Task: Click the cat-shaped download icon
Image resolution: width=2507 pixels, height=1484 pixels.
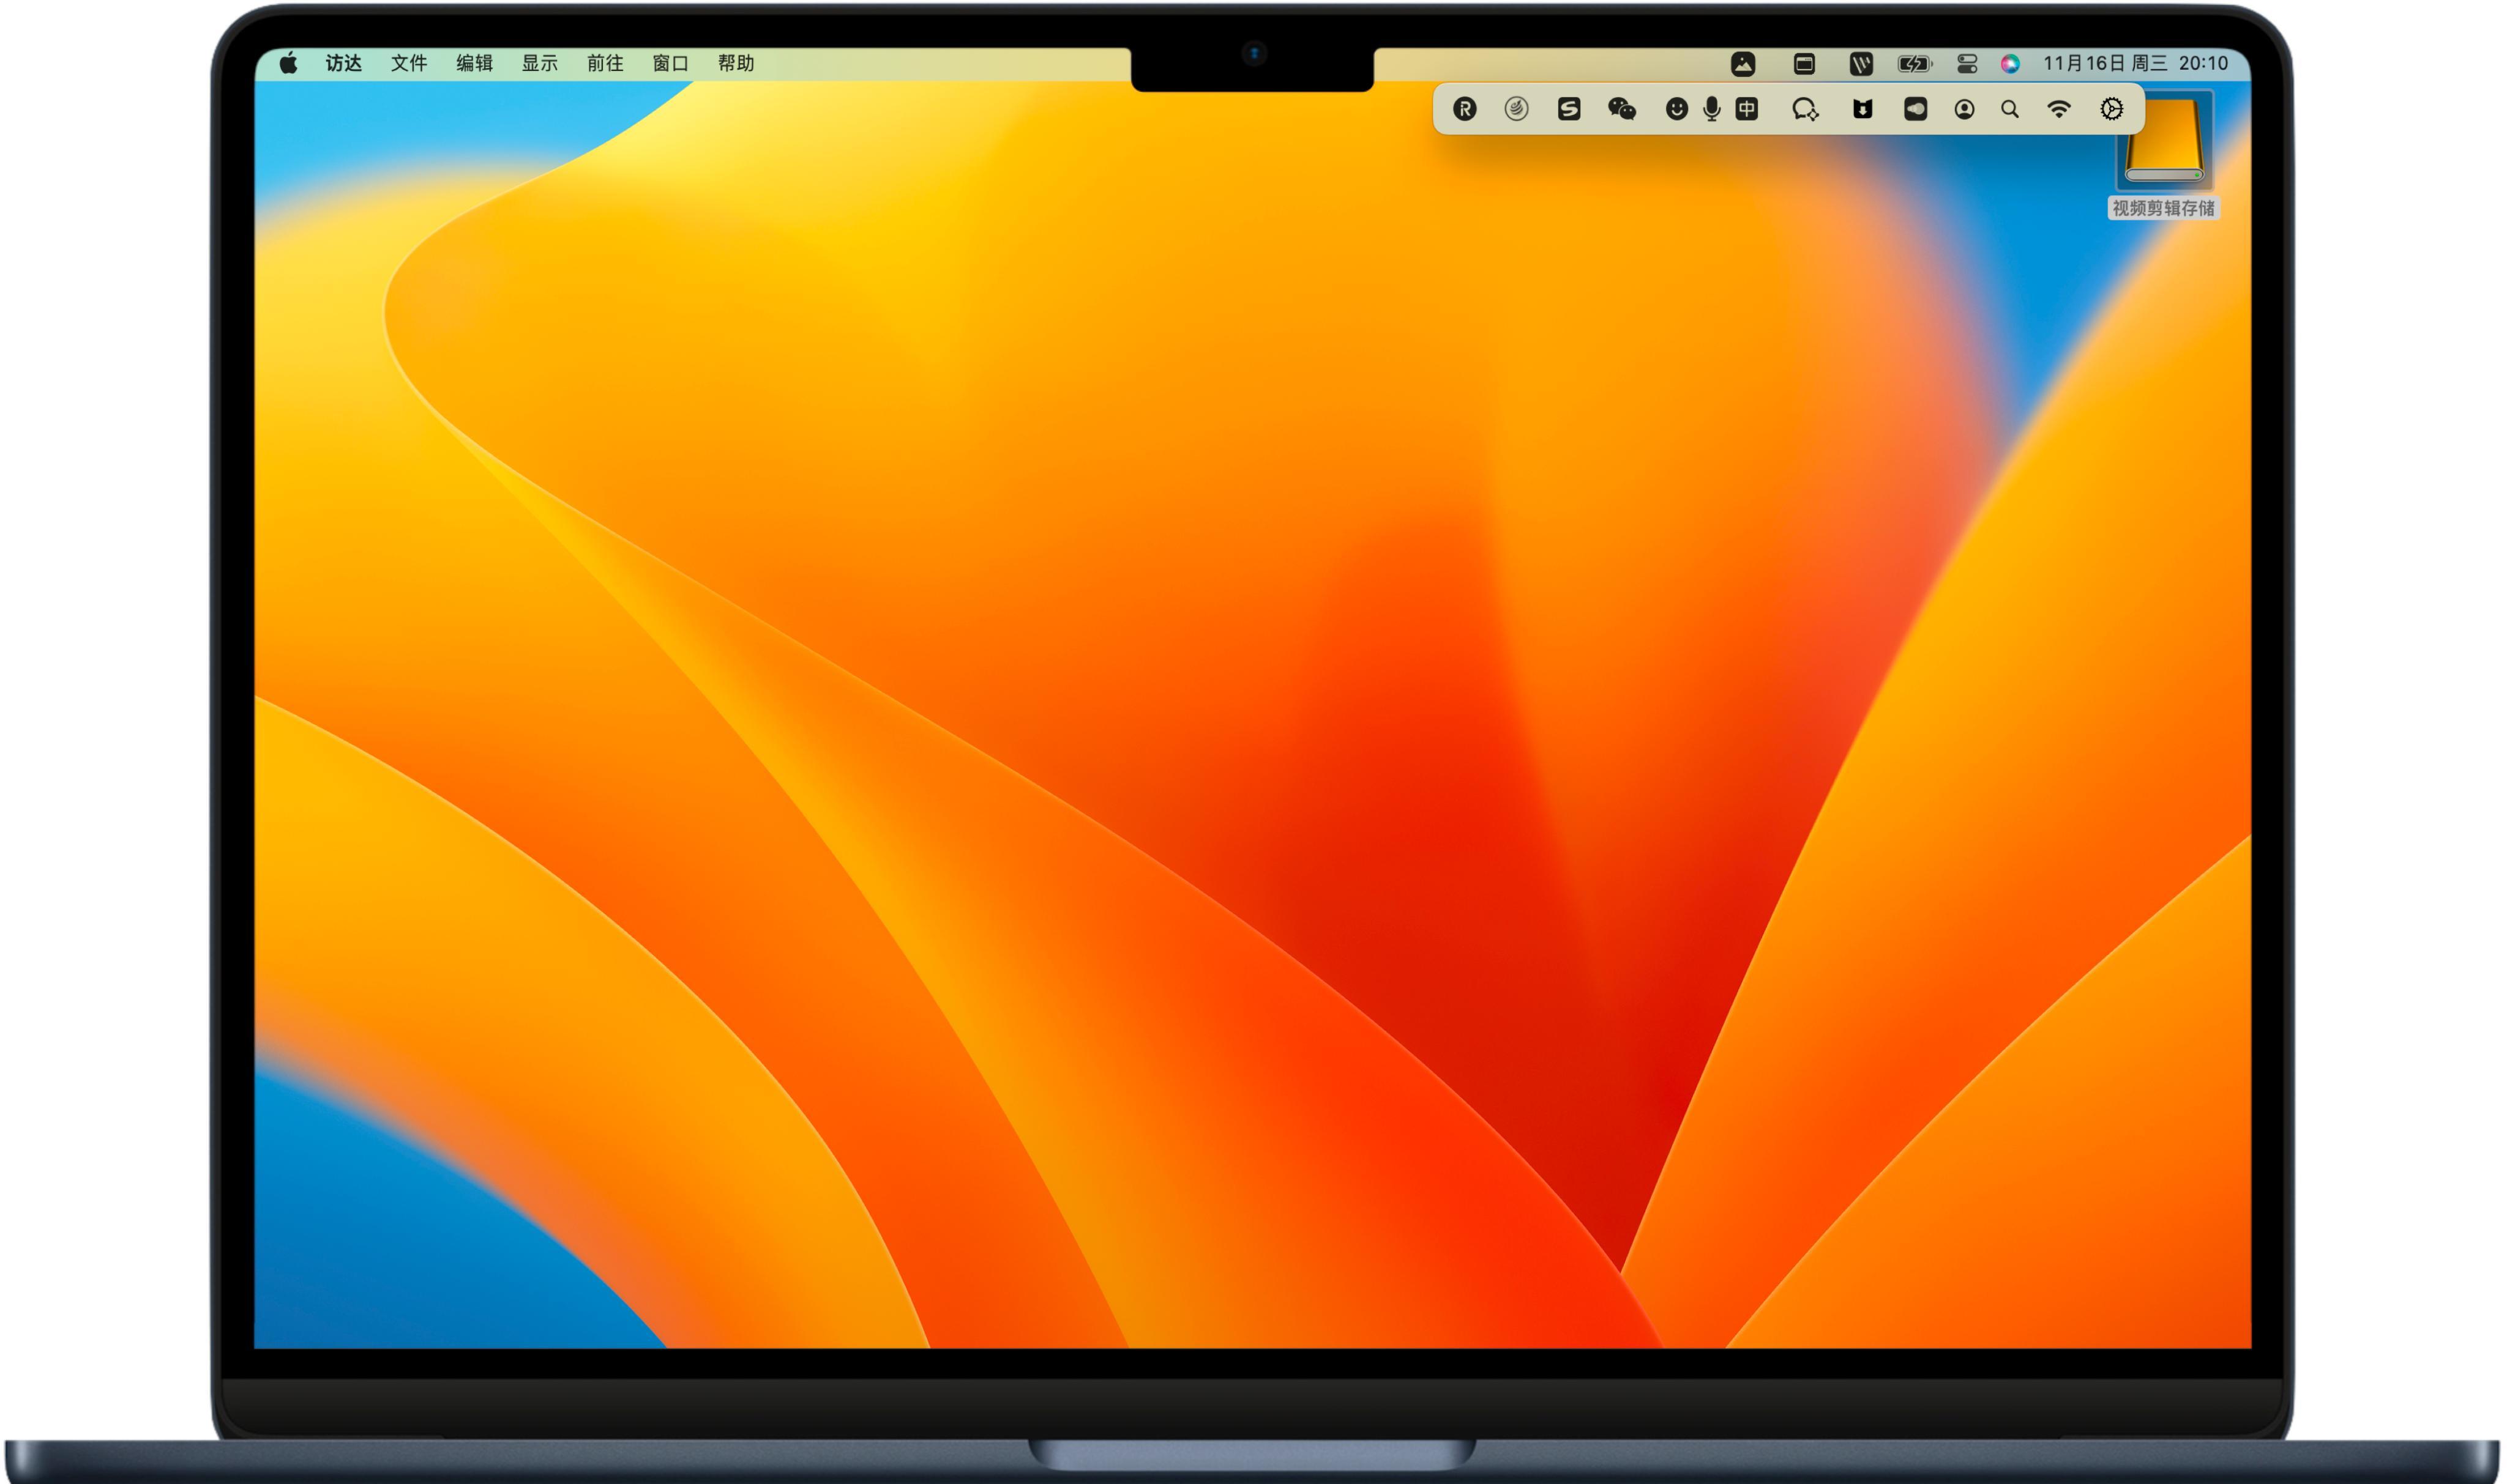Action: click(1862, 109)
